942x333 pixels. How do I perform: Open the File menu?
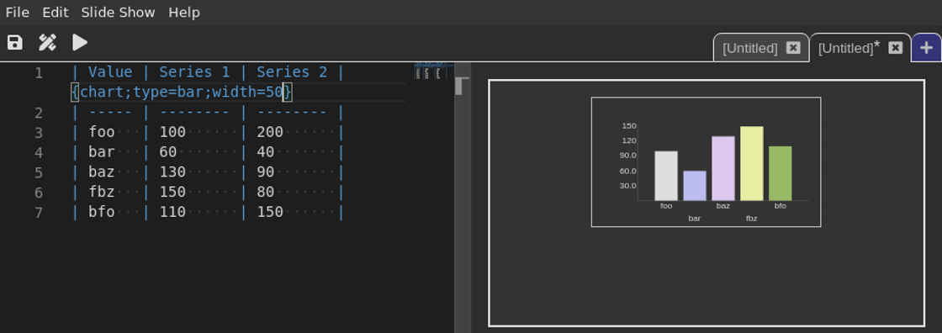pyautogui.click(x=18, y=12)
